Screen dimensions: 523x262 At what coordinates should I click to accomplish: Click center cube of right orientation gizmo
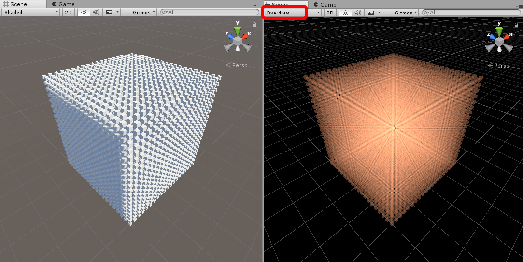[x=499, y=41]
